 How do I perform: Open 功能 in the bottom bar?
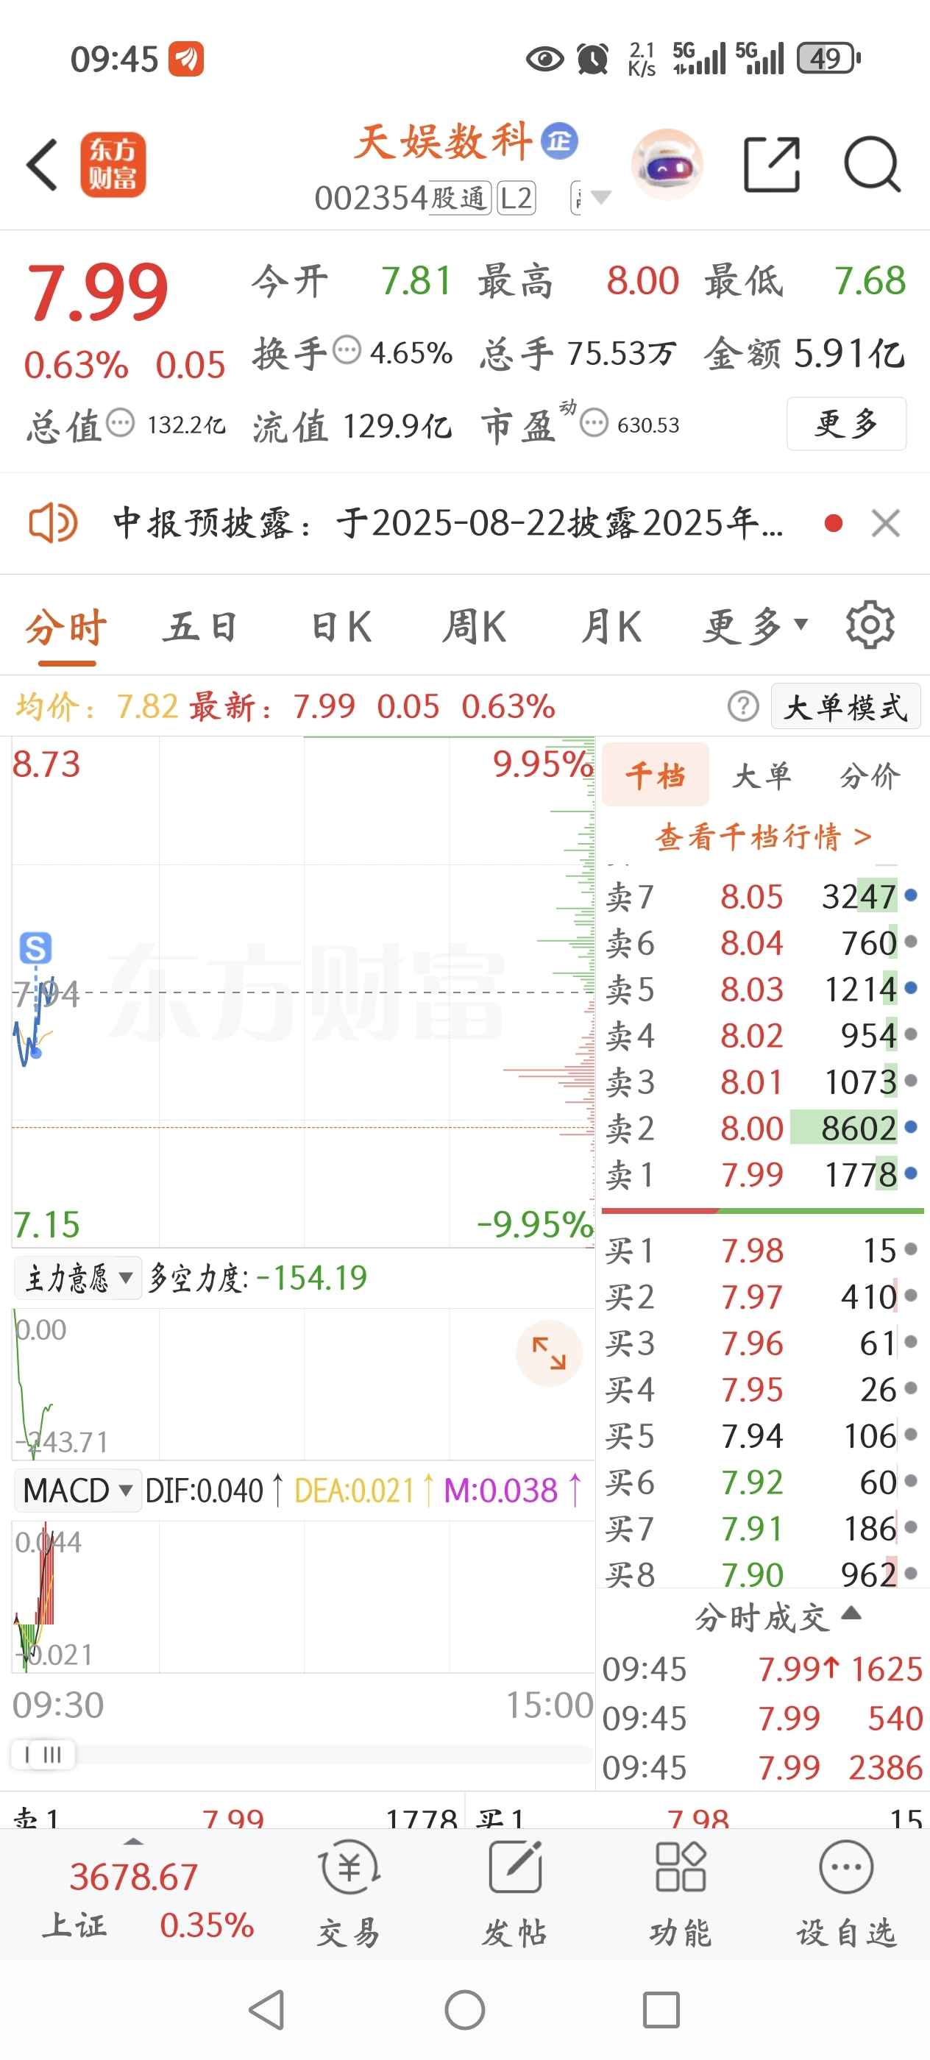pos(681,1894)
